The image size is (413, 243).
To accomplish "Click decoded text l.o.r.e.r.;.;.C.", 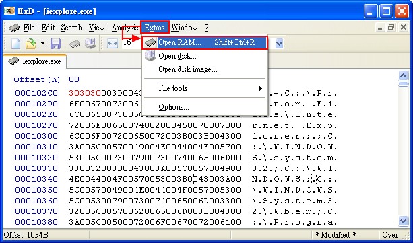I will tap(294, 137).
